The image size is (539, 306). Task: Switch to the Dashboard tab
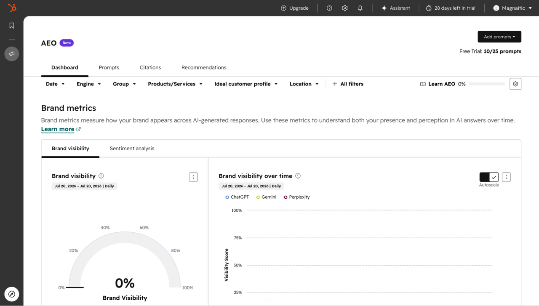(x=65, y=67)
